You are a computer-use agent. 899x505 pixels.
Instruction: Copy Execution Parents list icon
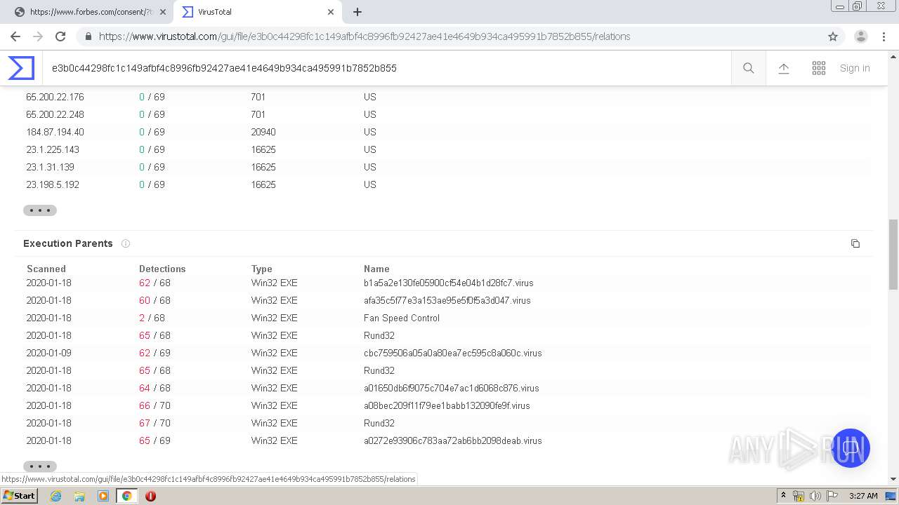tap(855, 243)
